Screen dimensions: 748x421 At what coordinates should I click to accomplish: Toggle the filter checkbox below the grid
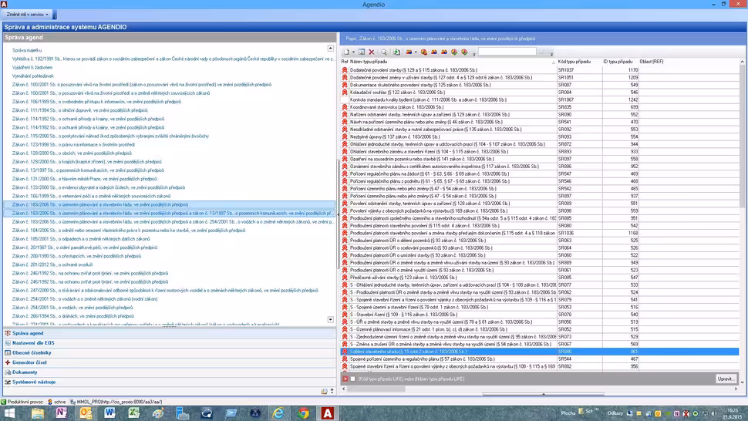point(353,379)
